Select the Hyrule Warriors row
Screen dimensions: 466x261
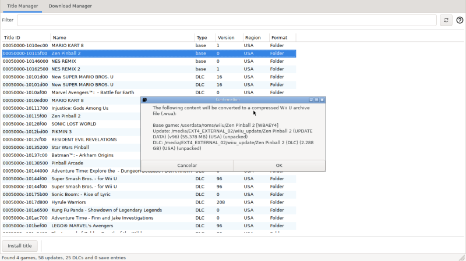pyautogui.click(x=149, y=202)
